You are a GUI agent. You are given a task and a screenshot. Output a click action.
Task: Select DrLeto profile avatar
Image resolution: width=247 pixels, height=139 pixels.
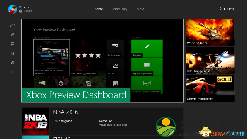tap(13, 9)
